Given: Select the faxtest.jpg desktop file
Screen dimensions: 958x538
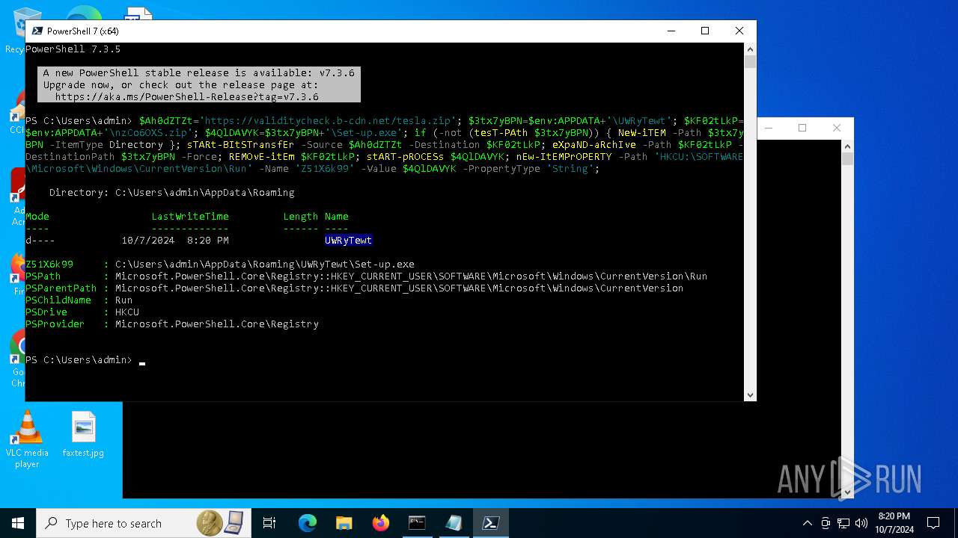Looking at the screenshot, I should click(x=83, y=435).
